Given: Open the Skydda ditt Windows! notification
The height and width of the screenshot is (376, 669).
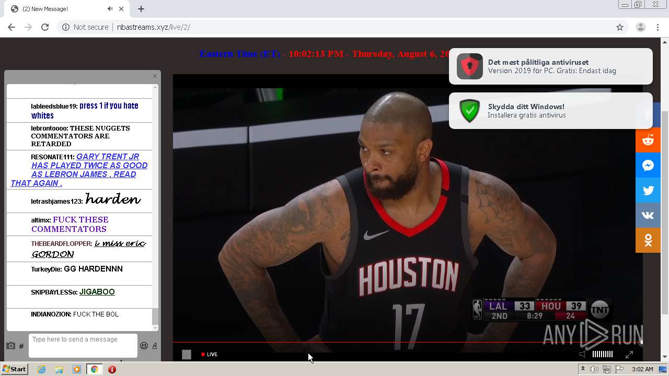Looking at the screenshot, I should (x=551, y=111).
